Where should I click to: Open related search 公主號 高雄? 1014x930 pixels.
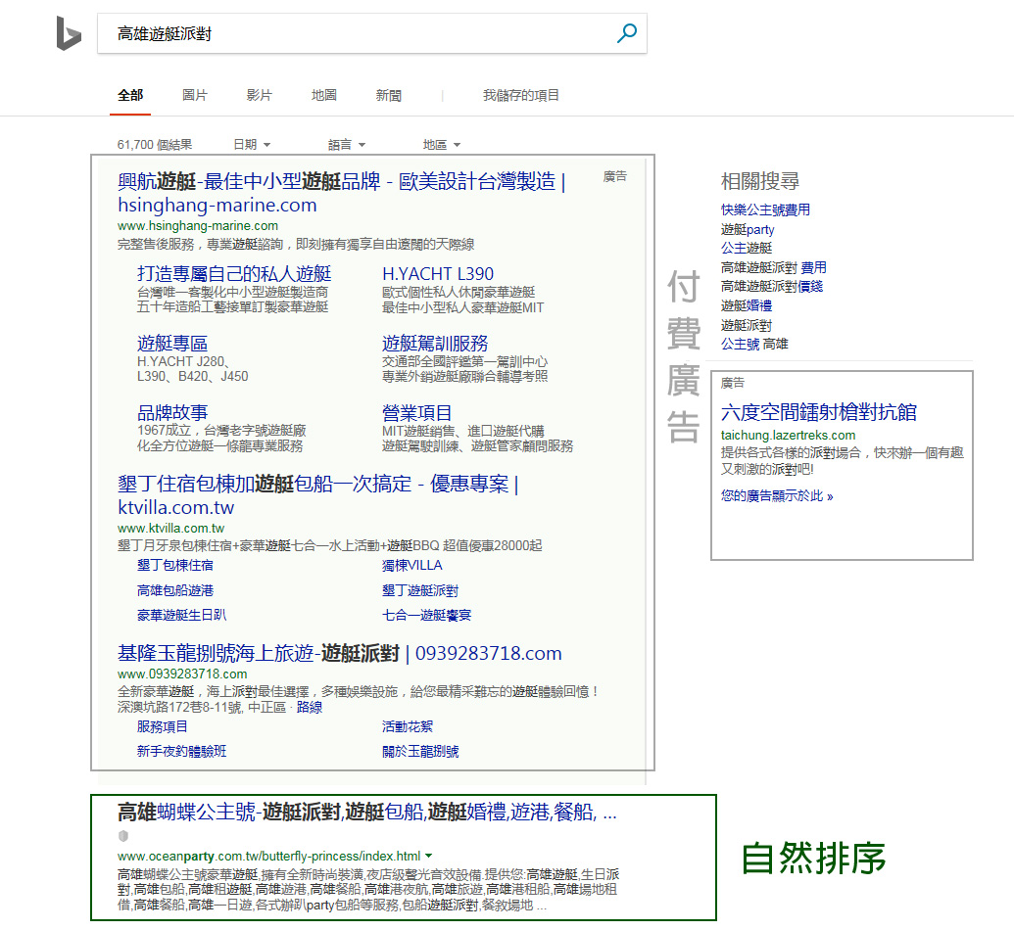[754, 345]
